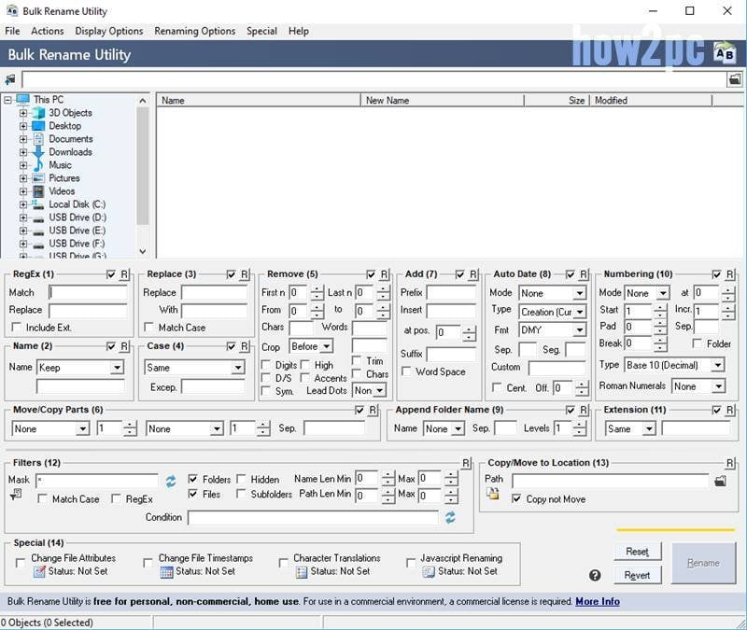
Task: Open the Javascript Renaming status icon
Action: click(429, 571)
